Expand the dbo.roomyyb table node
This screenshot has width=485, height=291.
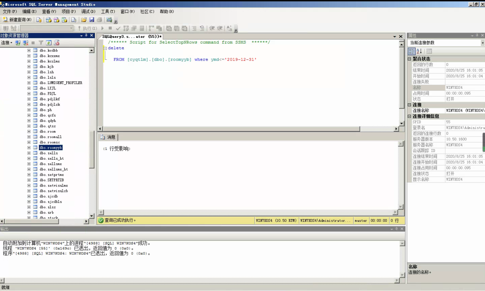(x=29, y=148)
